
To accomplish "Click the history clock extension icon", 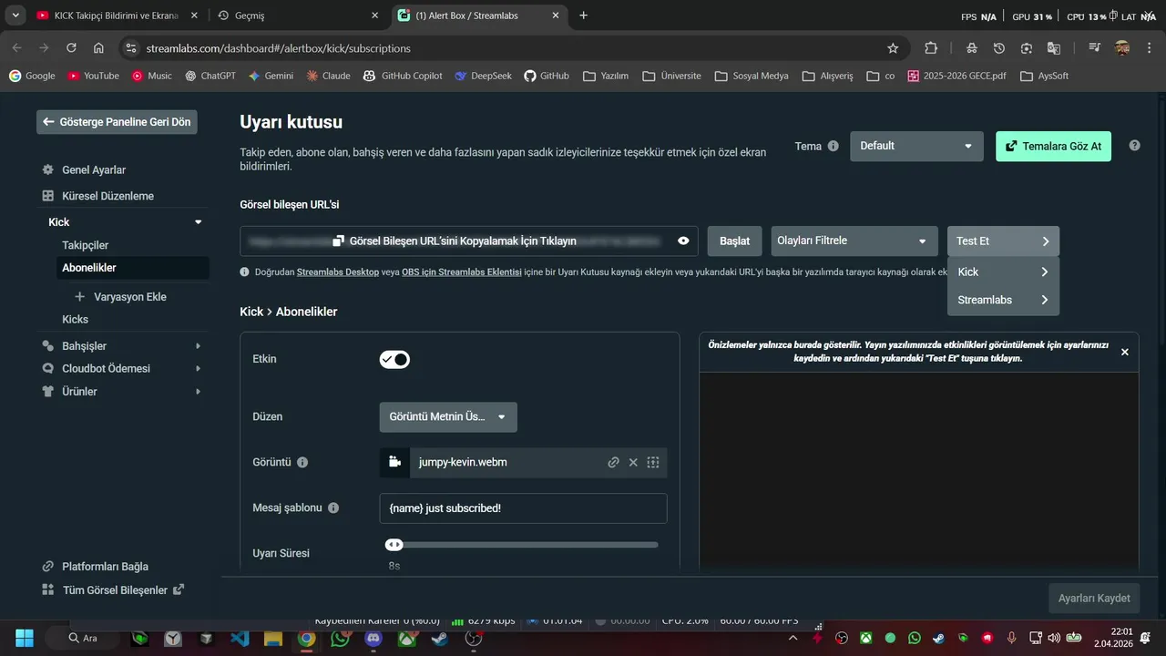I will 999,48.
